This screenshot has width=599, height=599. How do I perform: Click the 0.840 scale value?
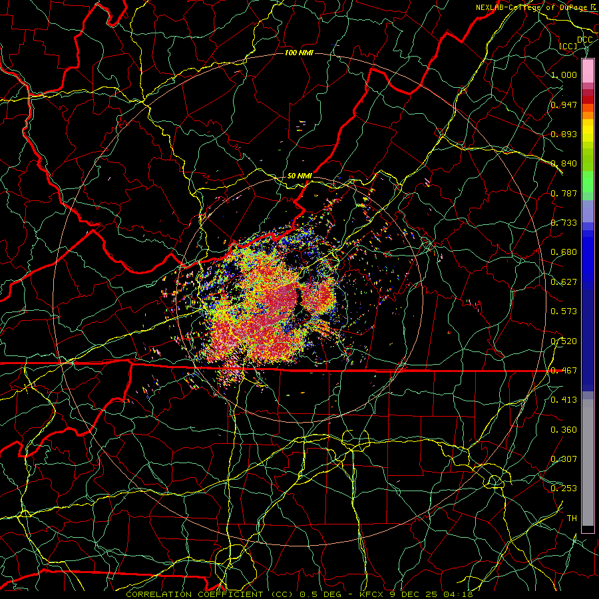click(564, 164)
